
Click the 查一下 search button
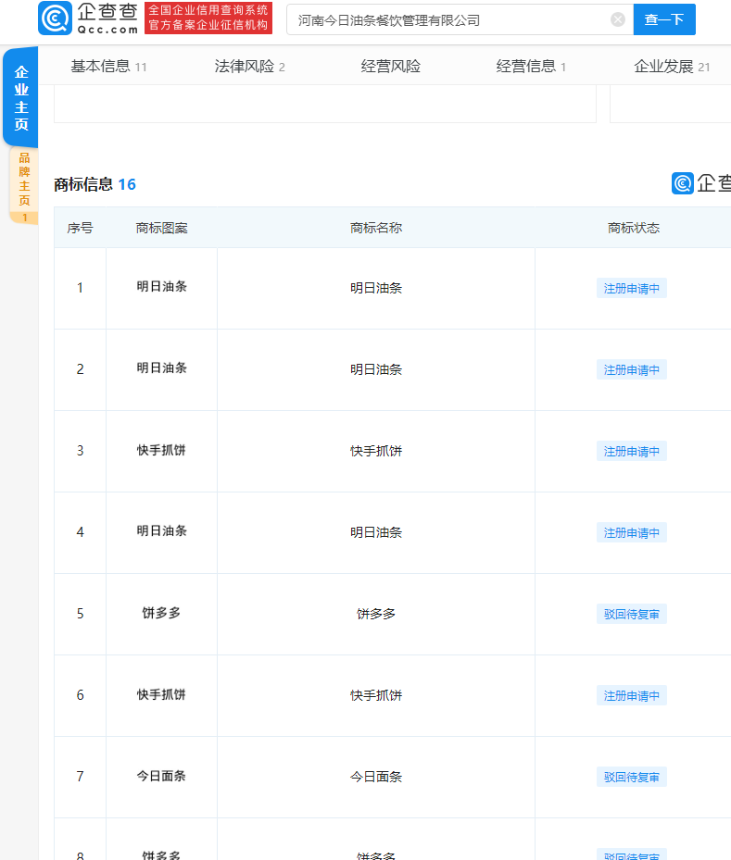point(664,19)
